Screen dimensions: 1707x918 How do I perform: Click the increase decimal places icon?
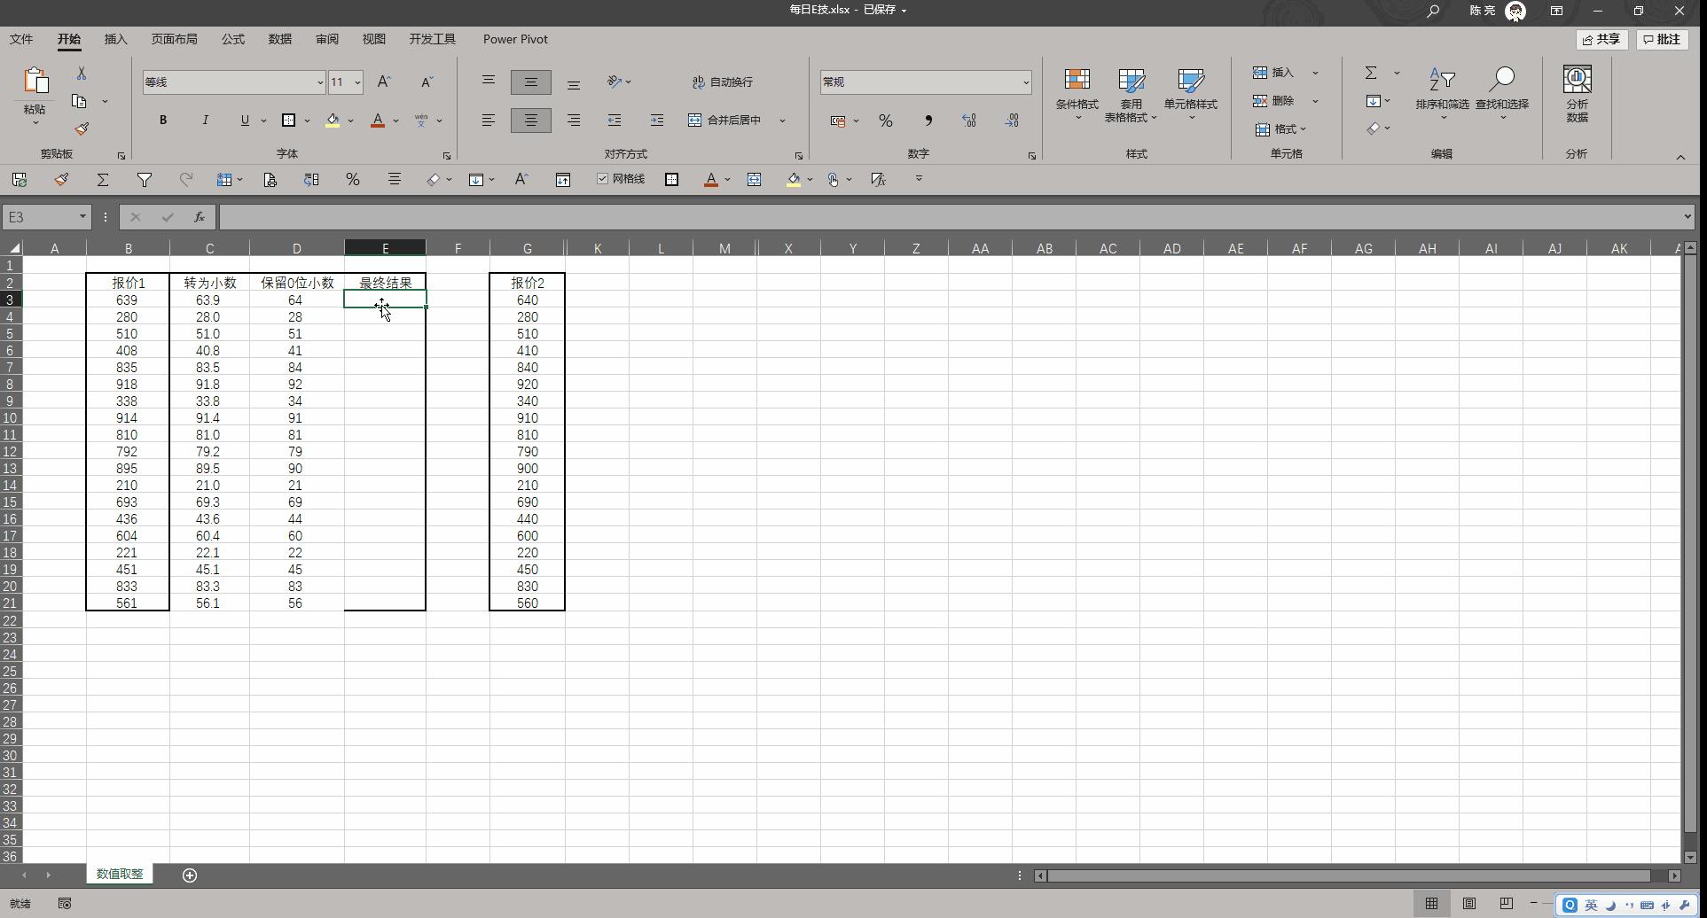pyautogui.click(x=968, y=121)
